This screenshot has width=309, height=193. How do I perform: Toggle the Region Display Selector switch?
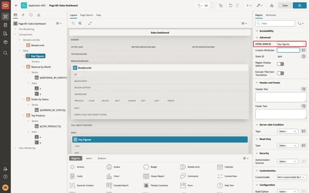(x=280, y=64)
